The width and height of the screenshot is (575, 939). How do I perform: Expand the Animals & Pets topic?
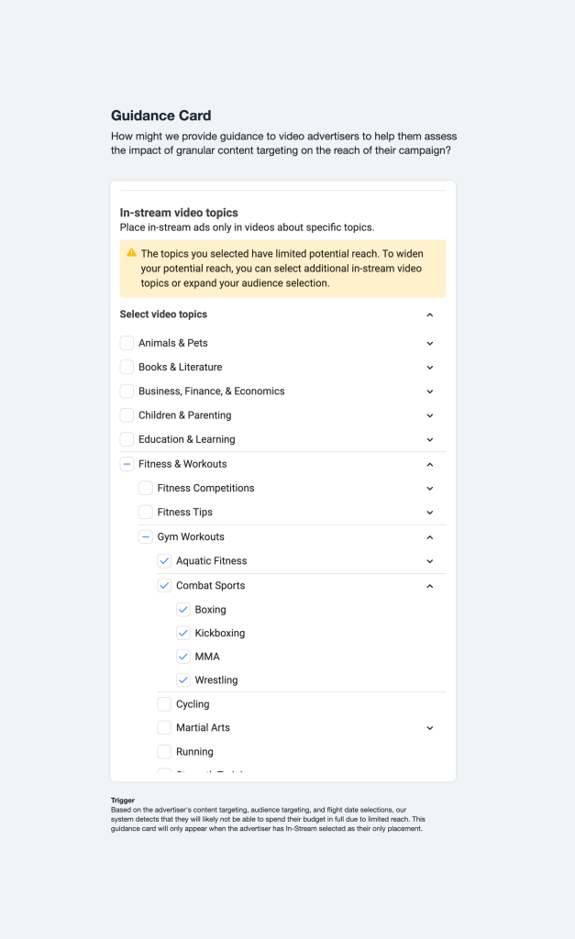tap(429, 343)
